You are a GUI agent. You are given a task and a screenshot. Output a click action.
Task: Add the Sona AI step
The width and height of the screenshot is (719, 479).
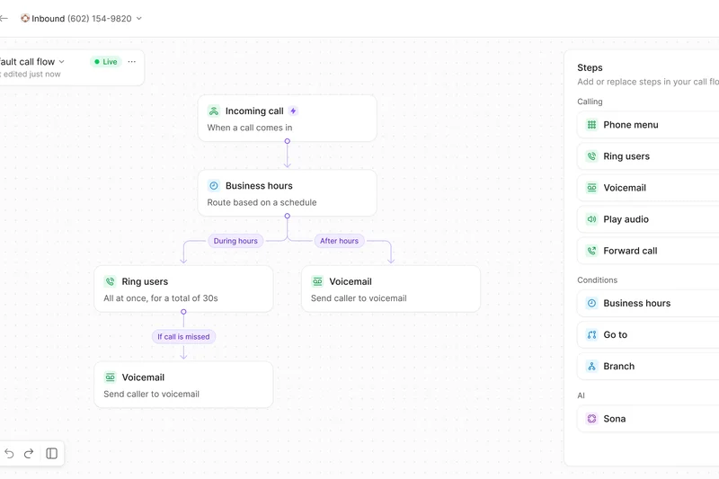[x=647, y=419]
